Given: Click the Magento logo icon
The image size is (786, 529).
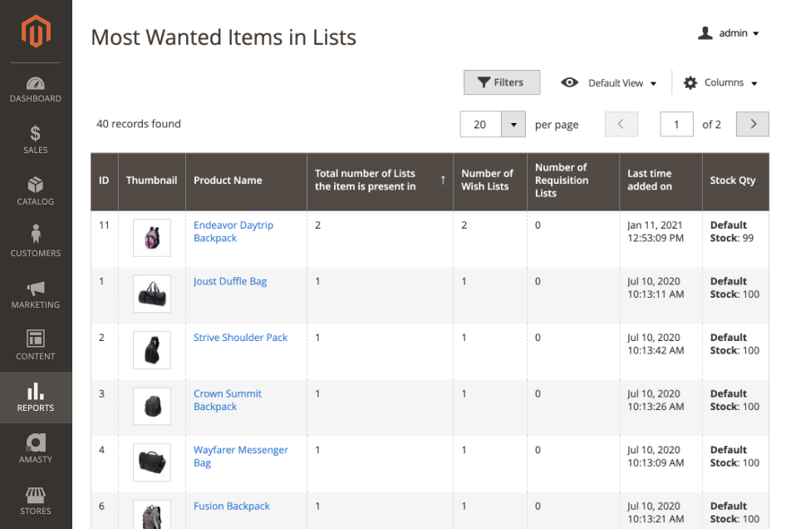Looking at the screenshot, I should 36,32.
